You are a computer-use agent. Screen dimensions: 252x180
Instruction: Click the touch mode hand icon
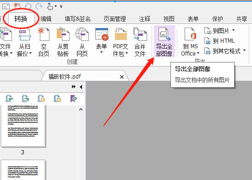50,6
